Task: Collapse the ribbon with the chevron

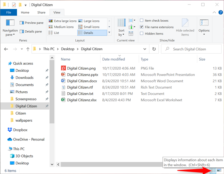Action: [214, 12]
